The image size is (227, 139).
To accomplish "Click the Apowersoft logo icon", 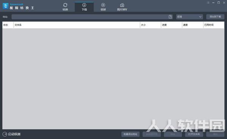I will tap(6, 6).
